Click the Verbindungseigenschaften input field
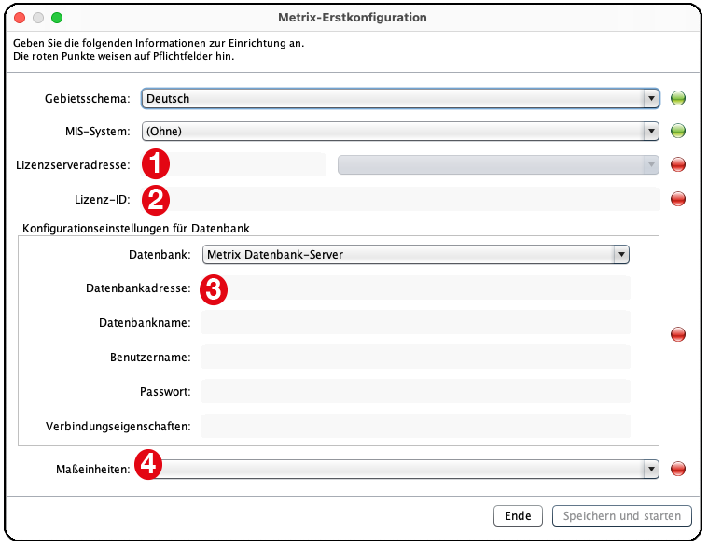The width and height of the screenshot is (708, 548). [415, 427]
